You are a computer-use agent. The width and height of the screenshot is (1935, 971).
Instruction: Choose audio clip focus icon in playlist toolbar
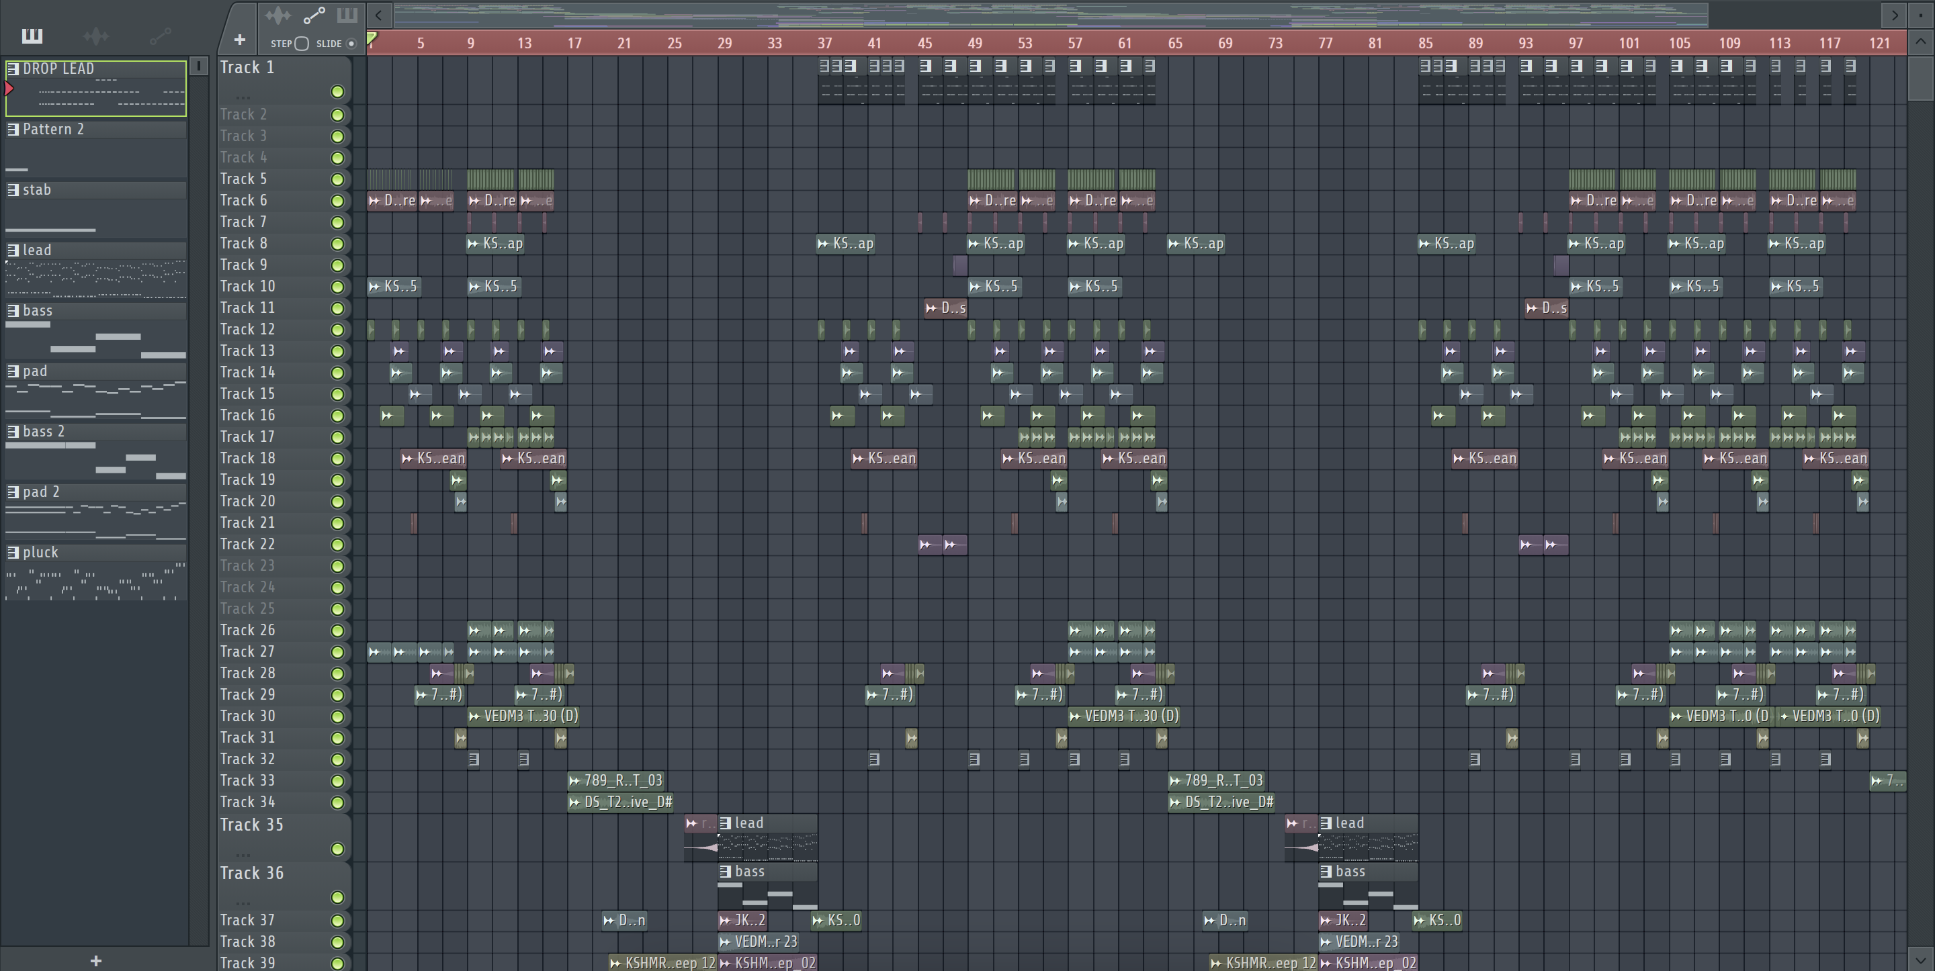278,15
